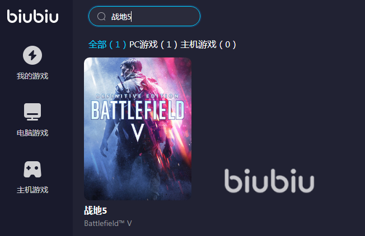Click the biubiu logo in sidebar
Viewport: 365px width, 236px height.
(32, 16)
